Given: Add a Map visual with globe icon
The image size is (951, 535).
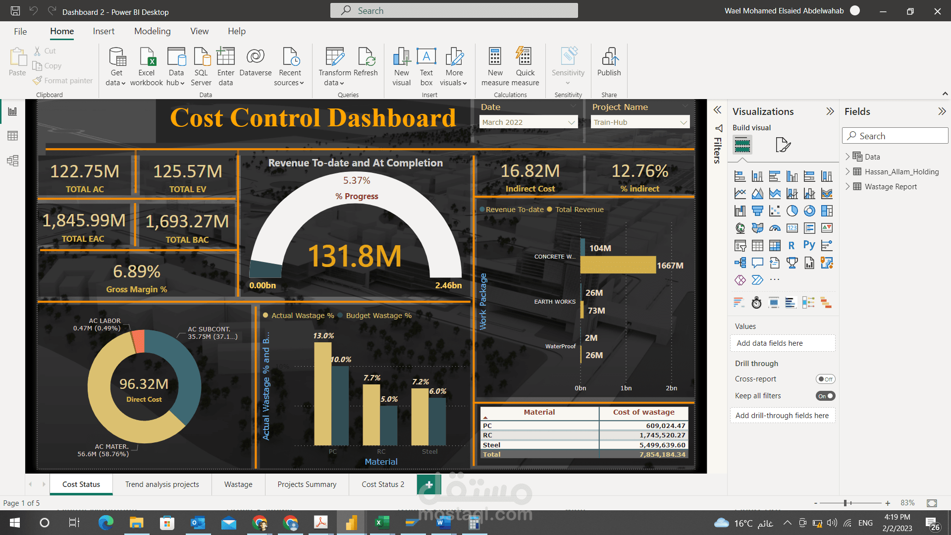Looking at the screenshot, I should pyautogui.click(x=740, y=228).
